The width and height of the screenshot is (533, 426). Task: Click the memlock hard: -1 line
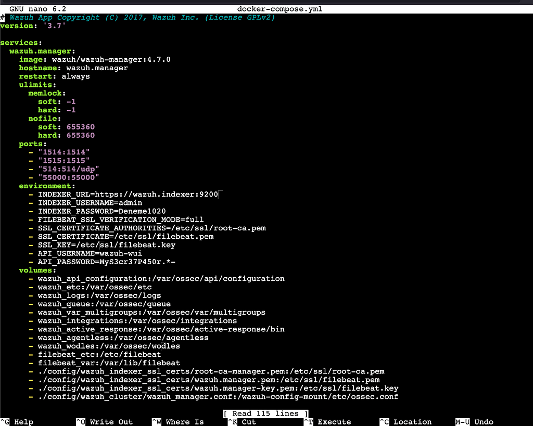[56, 110]
